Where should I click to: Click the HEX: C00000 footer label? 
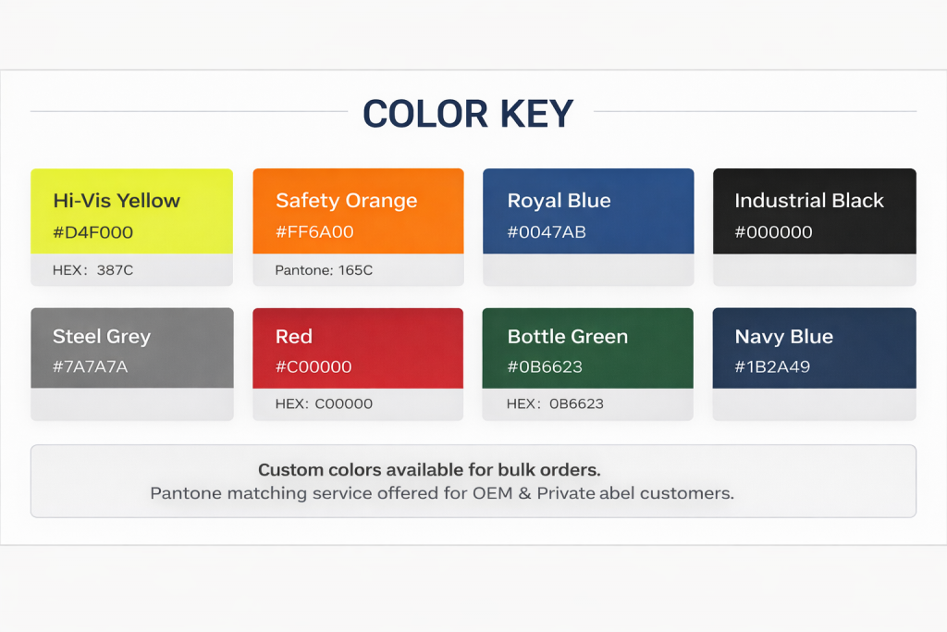[x=324, y=404]
